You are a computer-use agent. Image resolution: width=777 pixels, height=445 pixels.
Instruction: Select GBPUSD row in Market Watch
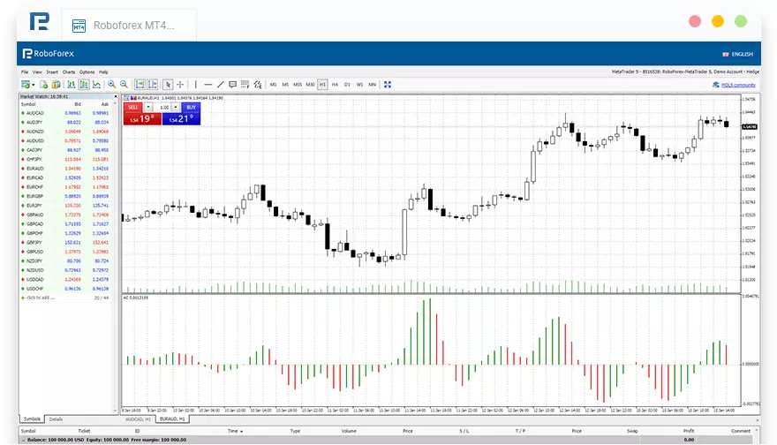35,252
